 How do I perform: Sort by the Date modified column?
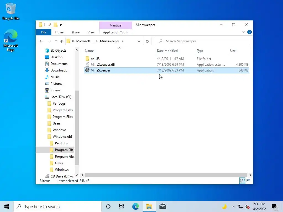[175, 51]
